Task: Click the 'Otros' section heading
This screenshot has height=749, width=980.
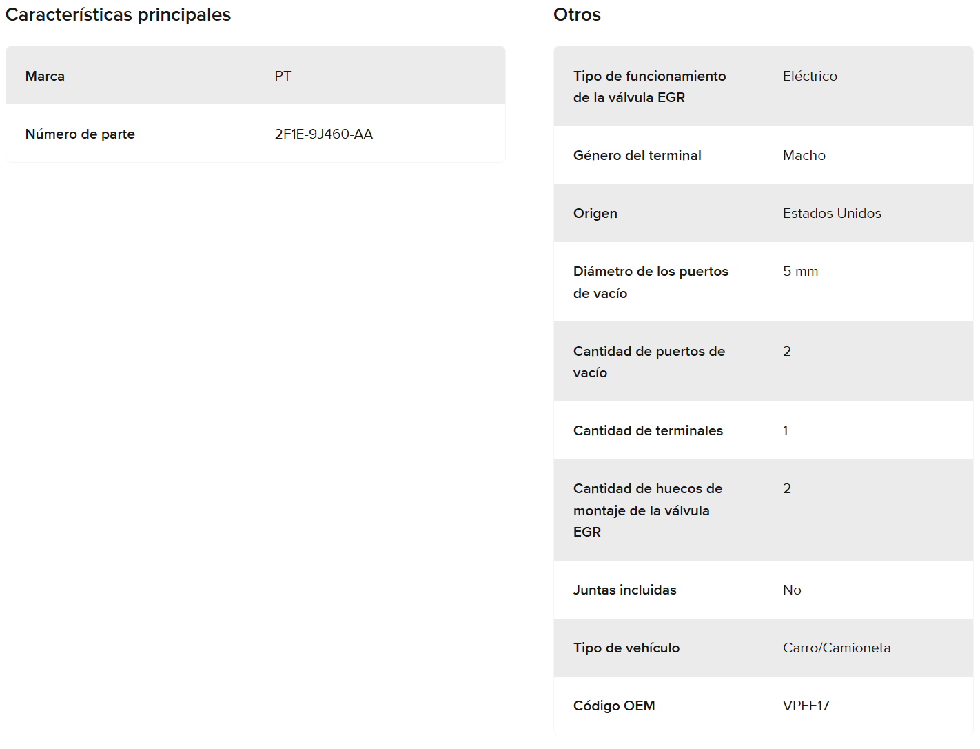Action: pyautogui.click(x=577, y=14)
